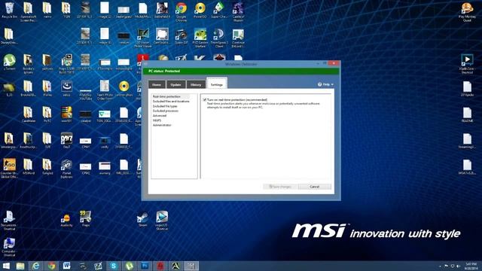This screenshot has width=482, height=271.
Task: Open the DayZ desktop icon
Action: [67, 141]
